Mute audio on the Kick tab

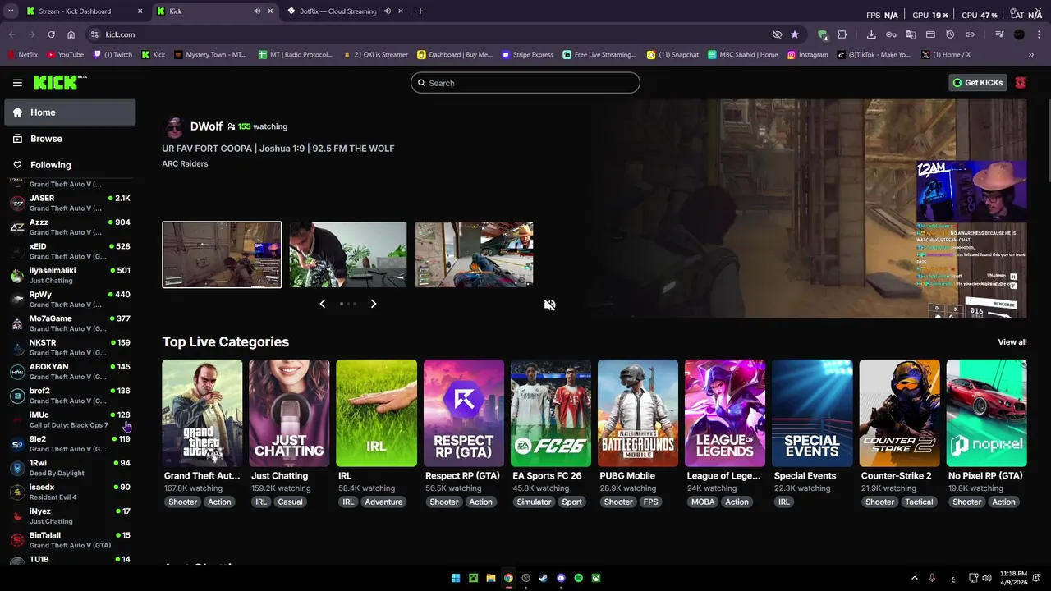(257, 11)
